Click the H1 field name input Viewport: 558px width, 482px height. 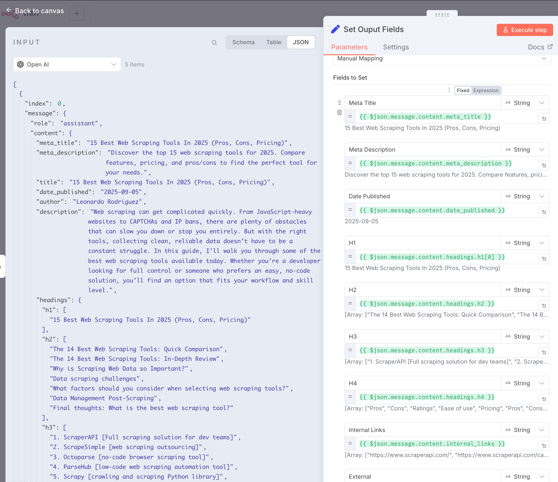(x=423, y=243)
